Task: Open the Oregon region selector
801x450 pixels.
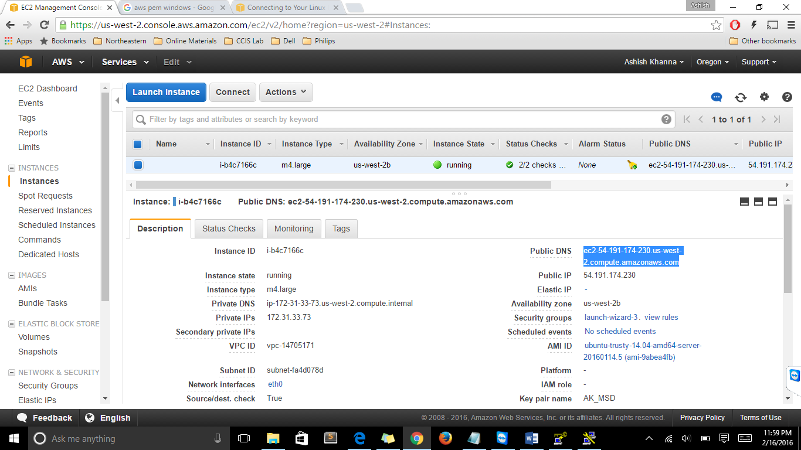Action: (x=712, y=62)
